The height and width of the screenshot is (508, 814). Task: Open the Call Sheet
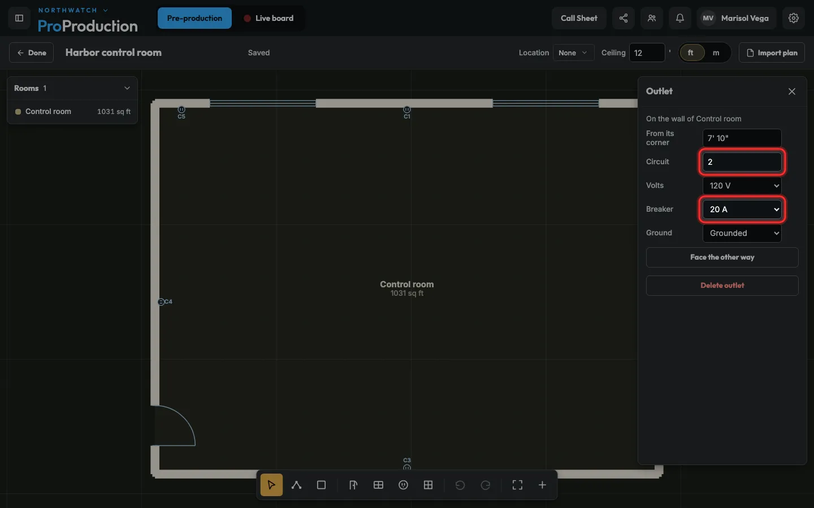pyautogui.click(x=579, y=18)
